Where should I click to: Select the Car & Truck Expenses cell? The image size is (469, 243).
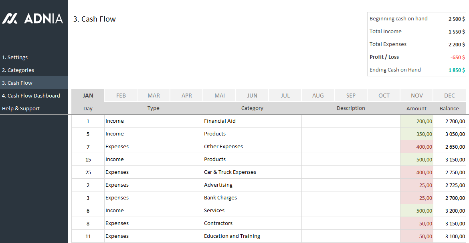point(252,172)
